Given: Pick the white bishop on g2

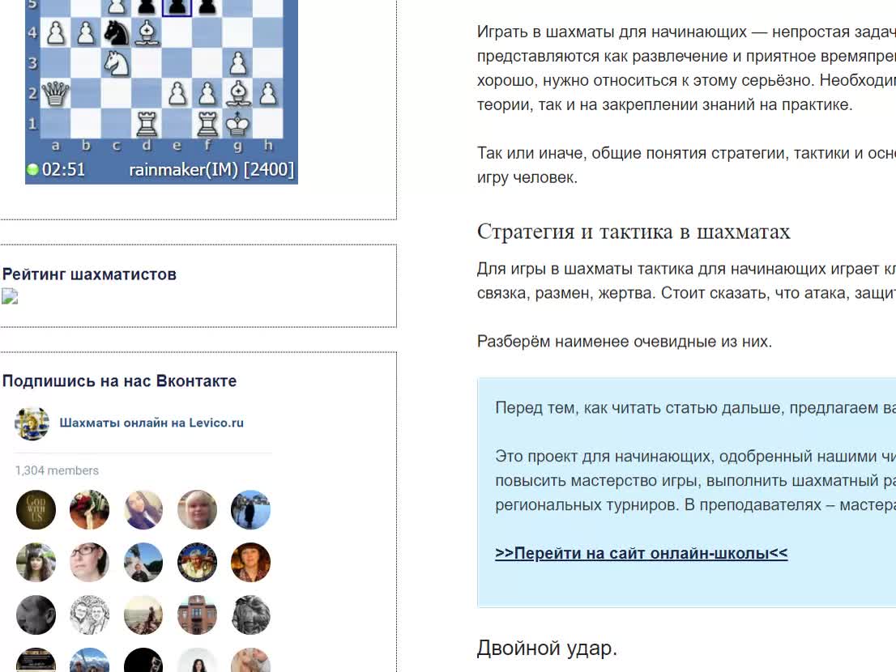Looking at the screenshot, I should (x=237, y=93).
